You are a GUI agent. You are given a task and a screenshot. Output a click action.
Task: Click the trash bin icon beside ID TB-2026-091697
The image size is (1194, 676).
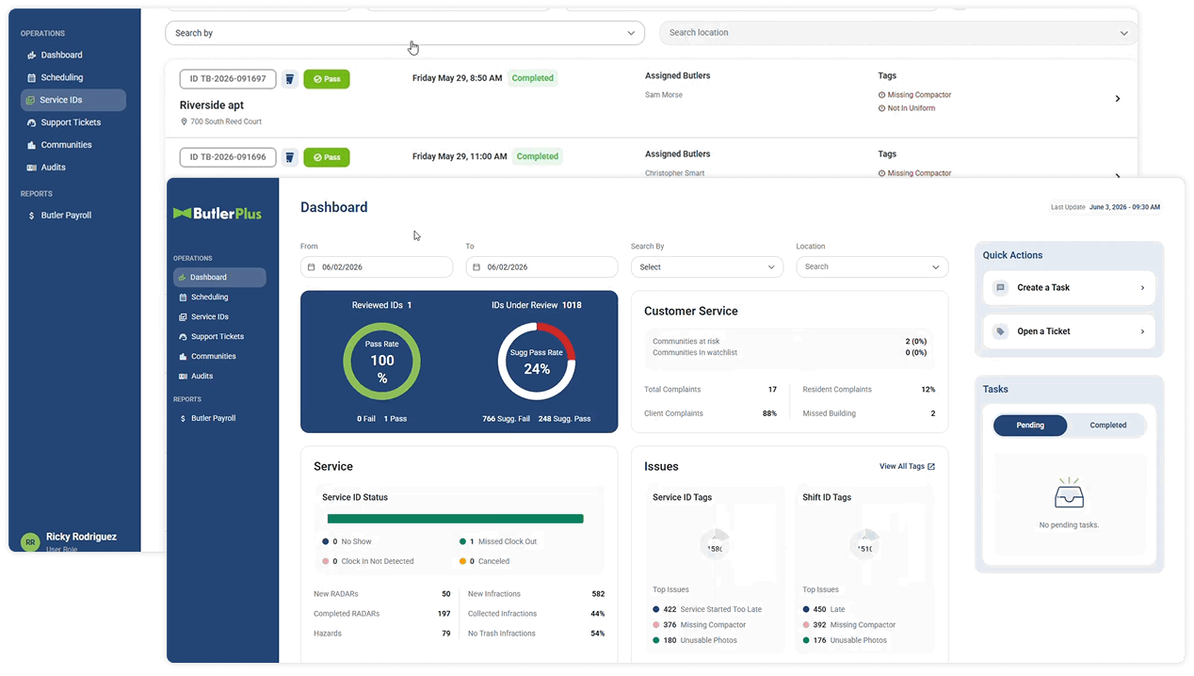pyautogui.click(x=290, y=79)
